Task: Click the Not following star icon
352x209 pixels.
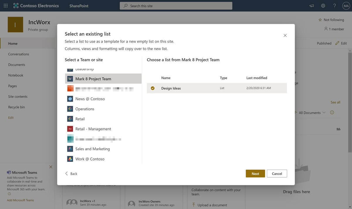Action: pos(320,20)
